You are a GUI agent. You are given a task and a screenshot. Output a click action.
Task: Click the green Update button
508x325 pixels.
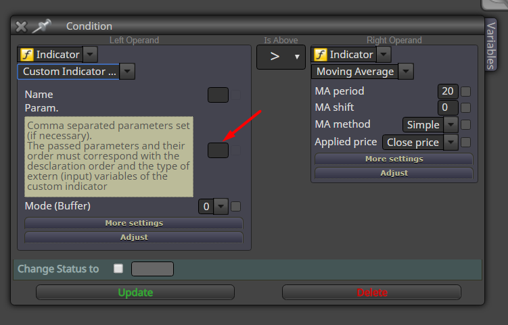pos(135,293)
